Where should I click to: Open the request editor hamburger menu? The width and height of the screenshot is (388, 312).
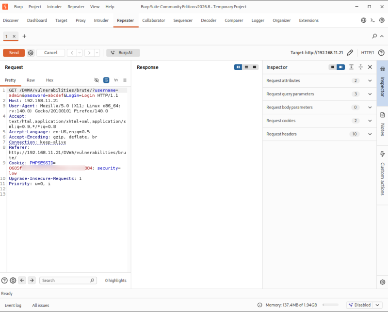coord(125,80)
